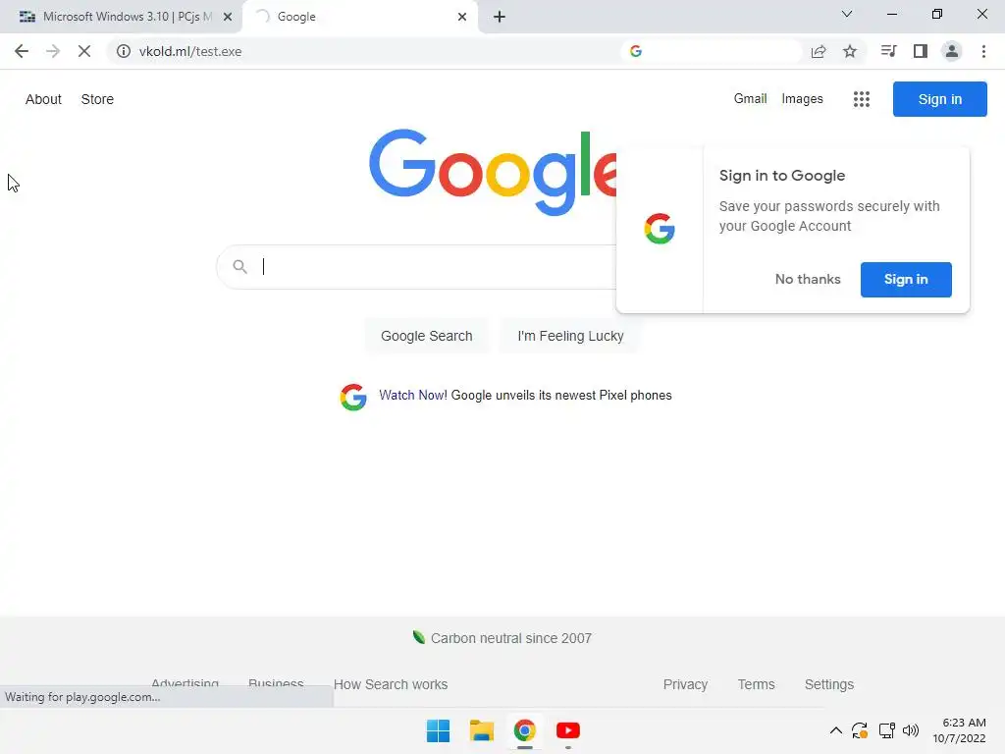The width and height of the screenshot is (1005, 754).
Task: Click Sign in inside the popup
Action: click(906, 280)
